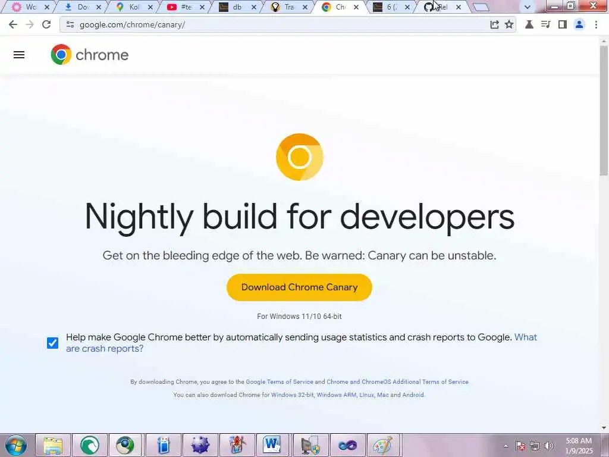Open a new tab
This screenshot has width=609, height=457.
tap(481, 7)
